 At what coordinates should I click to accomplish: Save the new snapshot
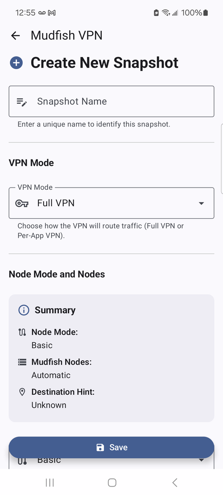[x=111, y=447]
